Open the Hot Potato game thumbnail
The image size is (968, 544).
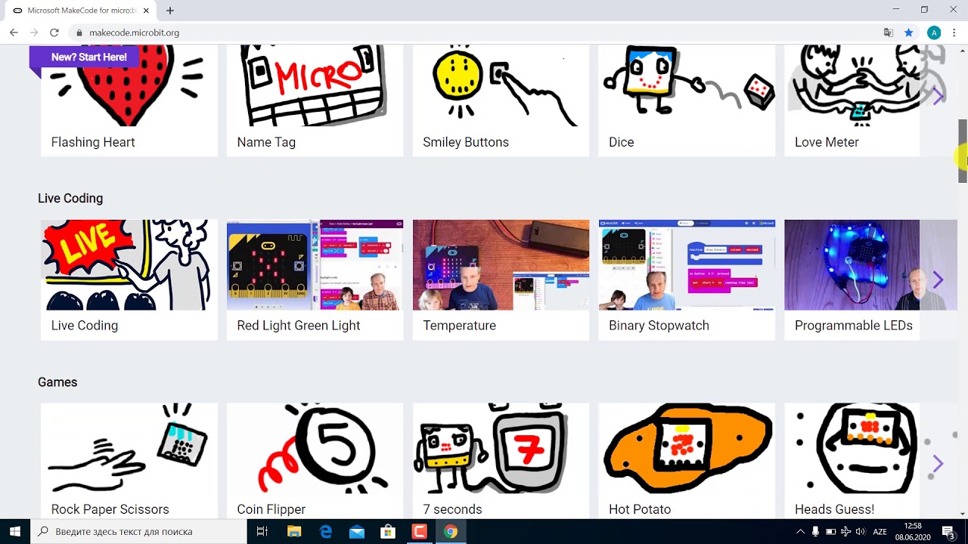click(x=687, y=448)
